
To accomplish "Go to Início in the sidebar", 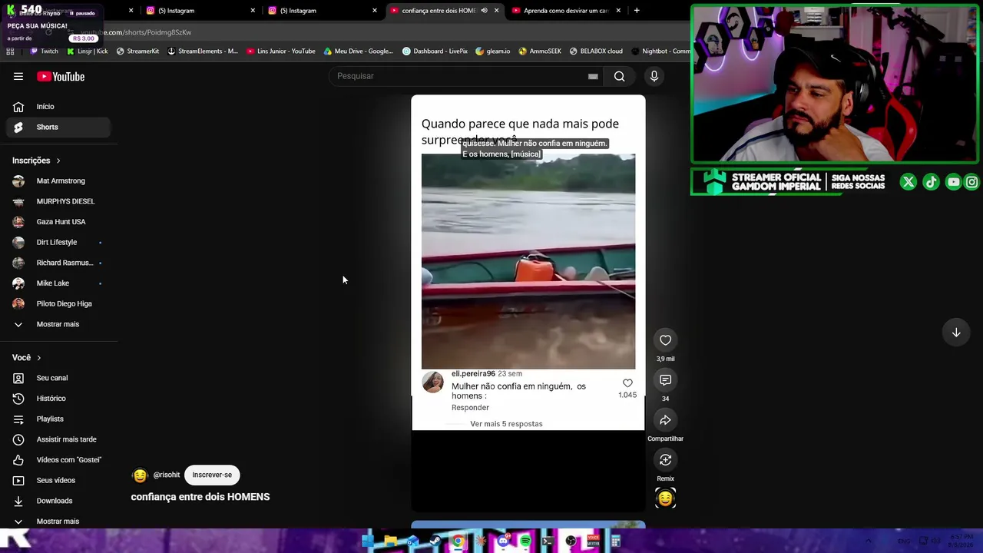I will [x=58, y=107].
